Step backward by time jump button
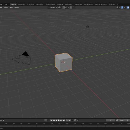Image resolution: width=130 pixels, height=130 pixels. (67, 120)
